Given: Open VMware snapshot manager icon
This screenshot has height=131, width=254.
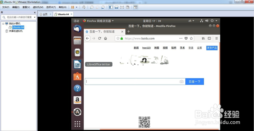Looking at the screenshot, I should [103, 7].
